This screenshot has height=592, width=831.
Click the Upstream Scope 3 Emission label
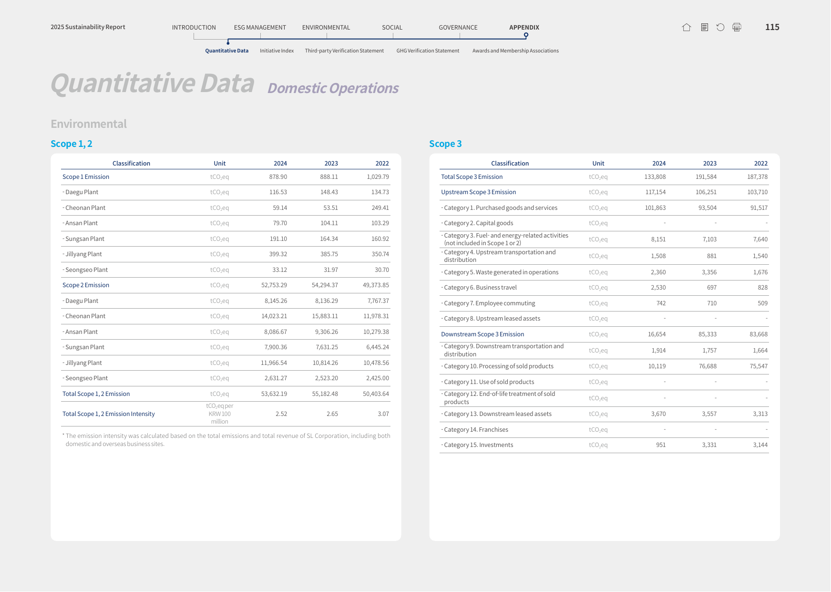click(479, 192)
